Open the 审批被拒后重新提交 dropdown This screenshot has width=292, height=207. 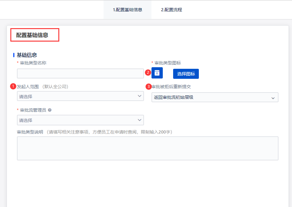[x=215, y=97]
